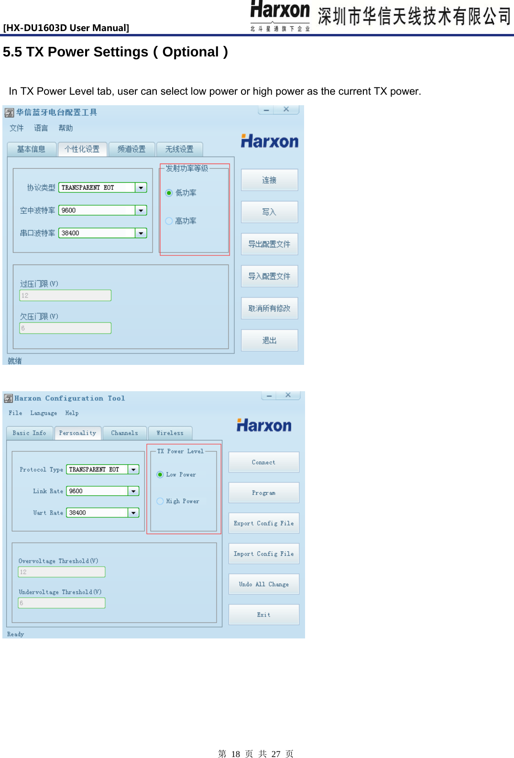514x758 pixels.
Task: Select the 高功率 radio button
Action: [x=169, y=221]
